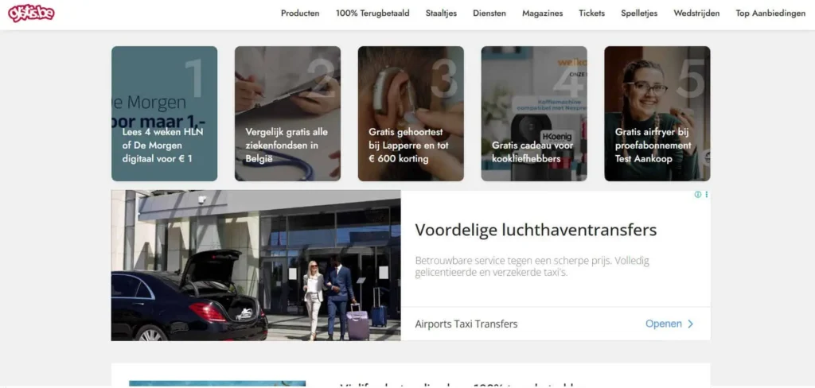
Task: Click the gratis airfryer Test Aankoop card
Action: [657, 114]
